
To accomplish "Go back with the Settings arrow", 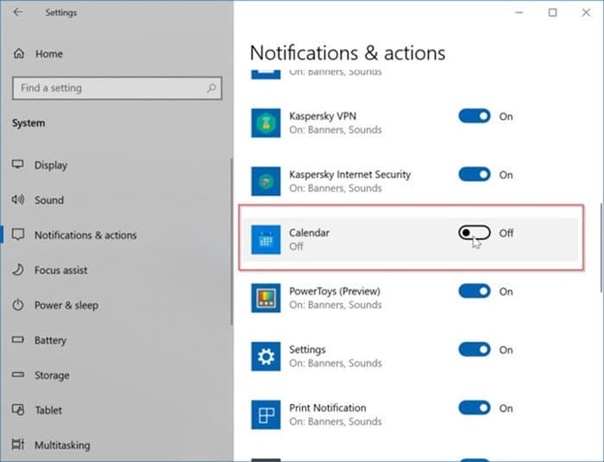I will [18, 12].
